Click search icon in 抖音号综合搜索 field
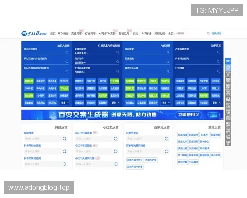The width and height of the screenshot is (247, 198). pyautogui.click(x=65, y=151)
